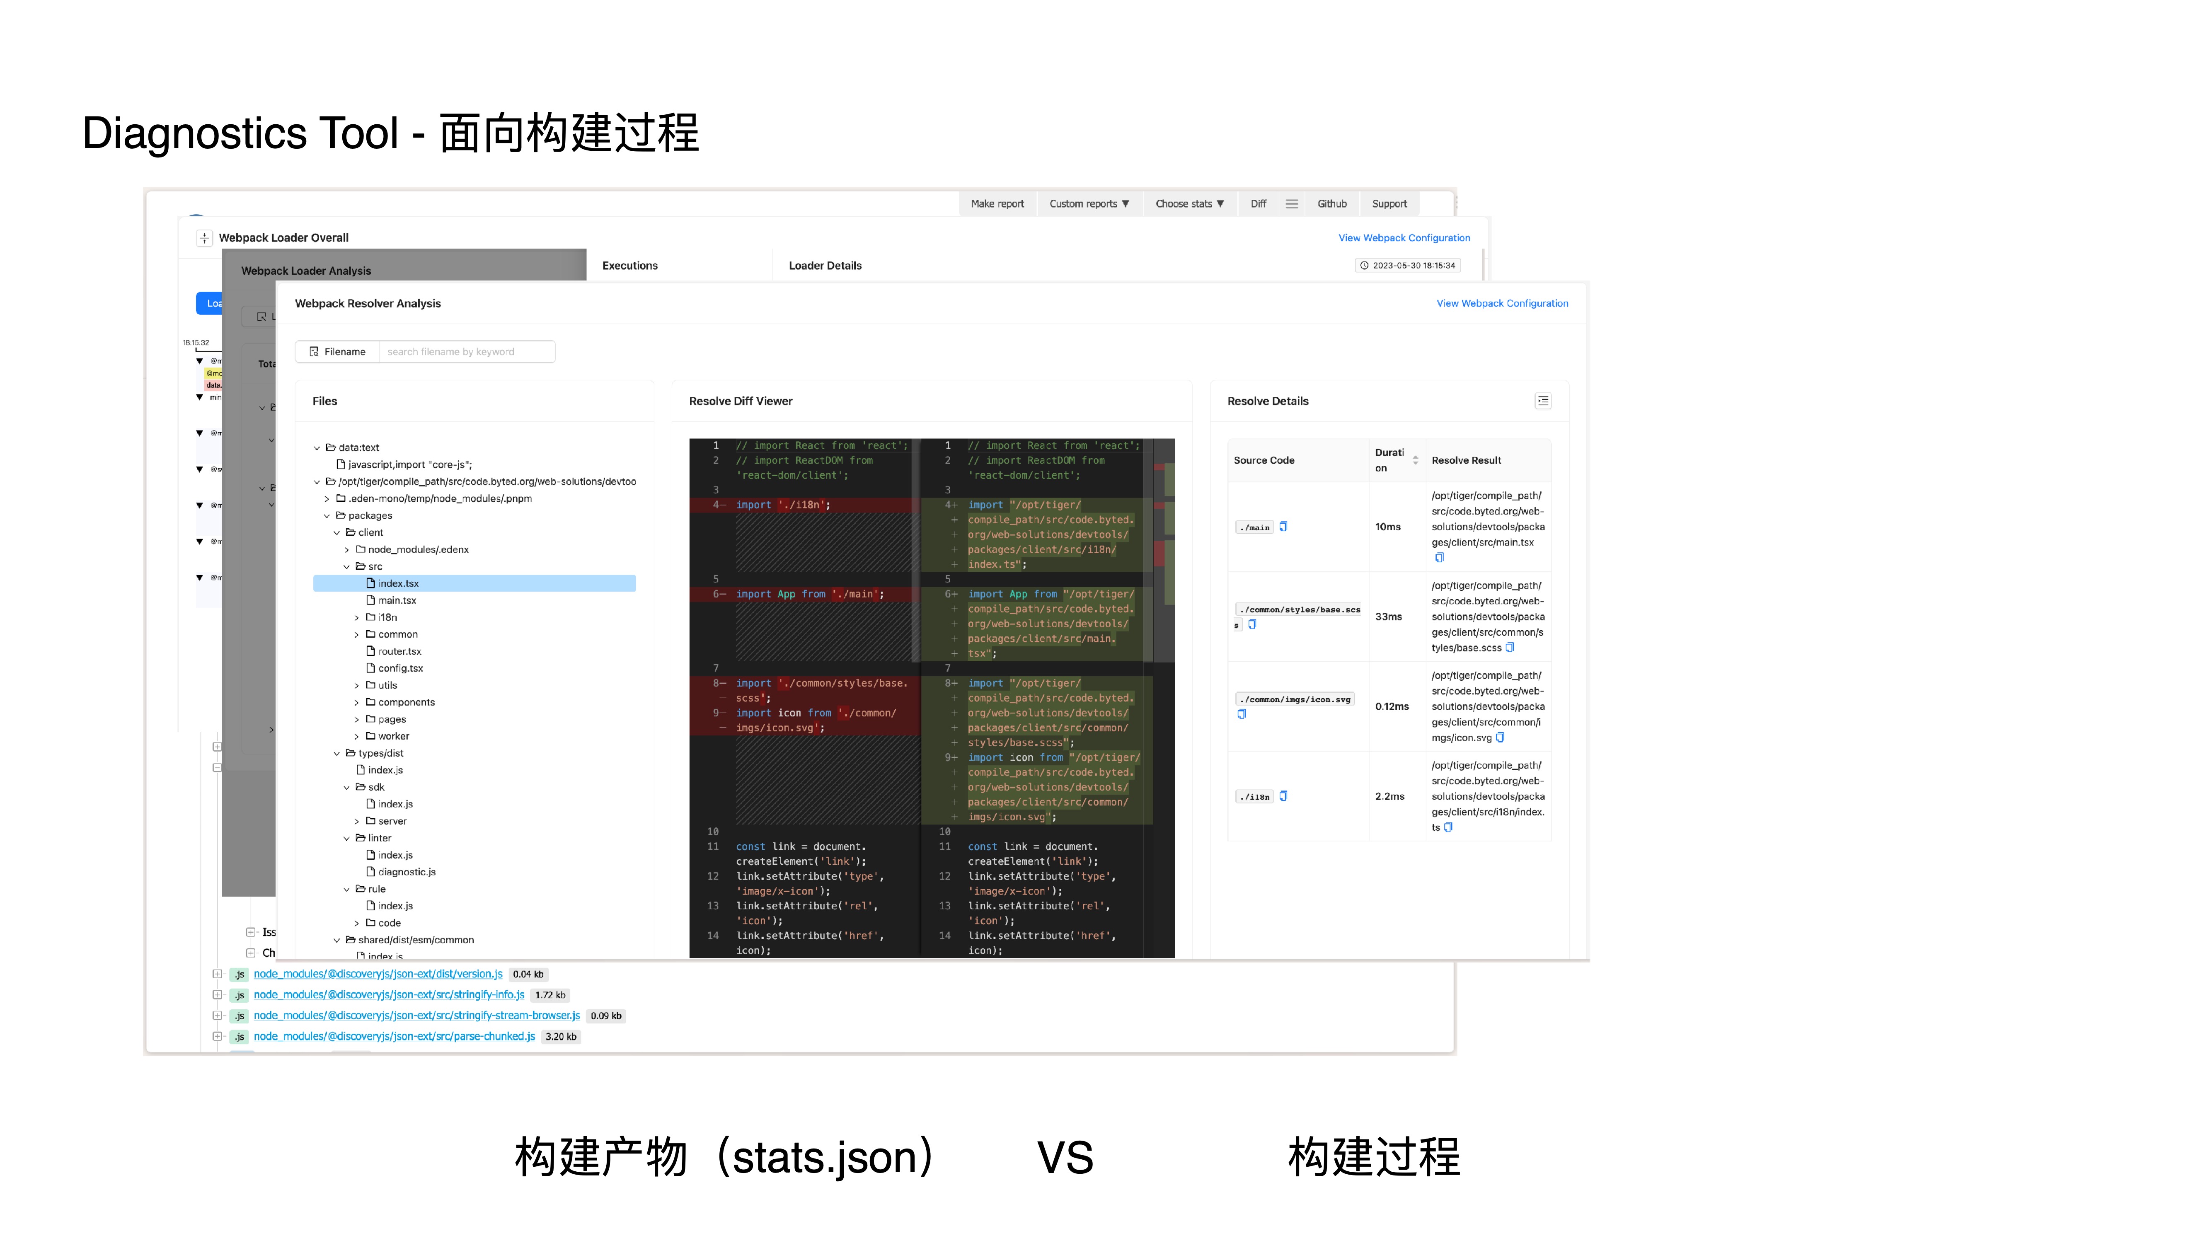
Task: Select the router.tsx file
Action: [x=393, y=651]
